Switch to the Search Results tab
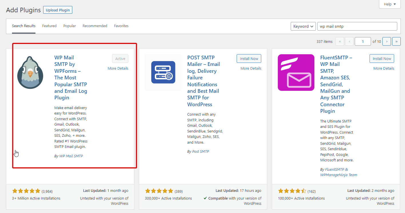 pyautogui.click(x=24, y=26)
